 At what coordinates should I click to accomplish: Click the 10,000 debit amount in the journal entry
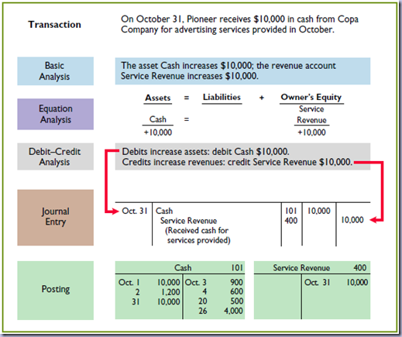tap(318, 211)
